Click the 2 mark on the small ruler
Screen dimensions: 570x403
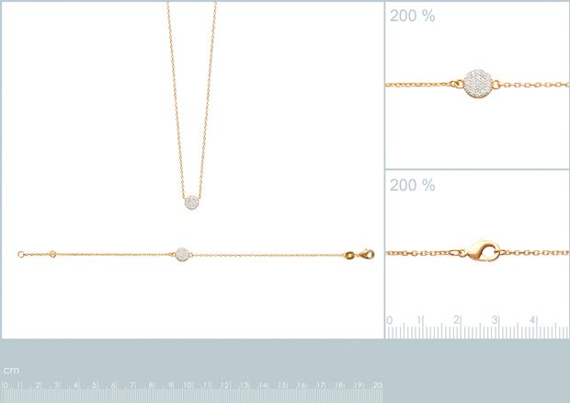pyautogui.click(x=457, y=320)
